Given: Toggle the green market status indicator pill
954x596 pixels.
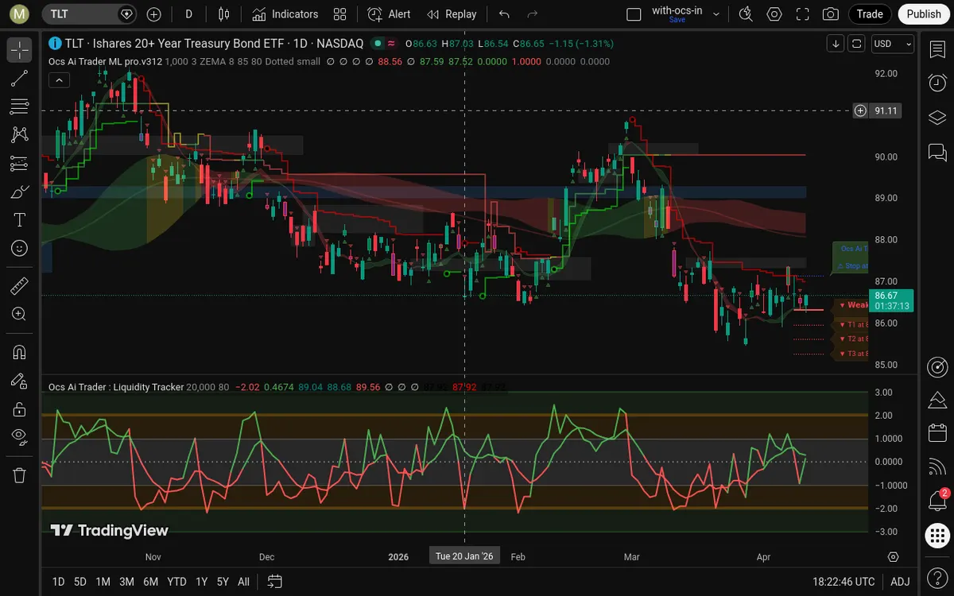Looking at the screenshot, I should 379,44.
